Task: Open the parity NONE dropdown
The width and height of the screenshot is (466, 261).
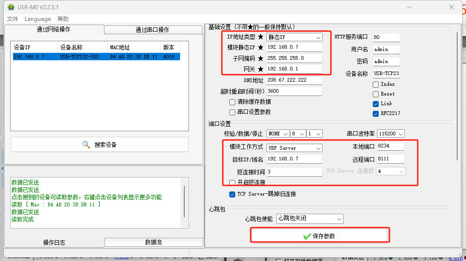Action: (x=278, y=134)
